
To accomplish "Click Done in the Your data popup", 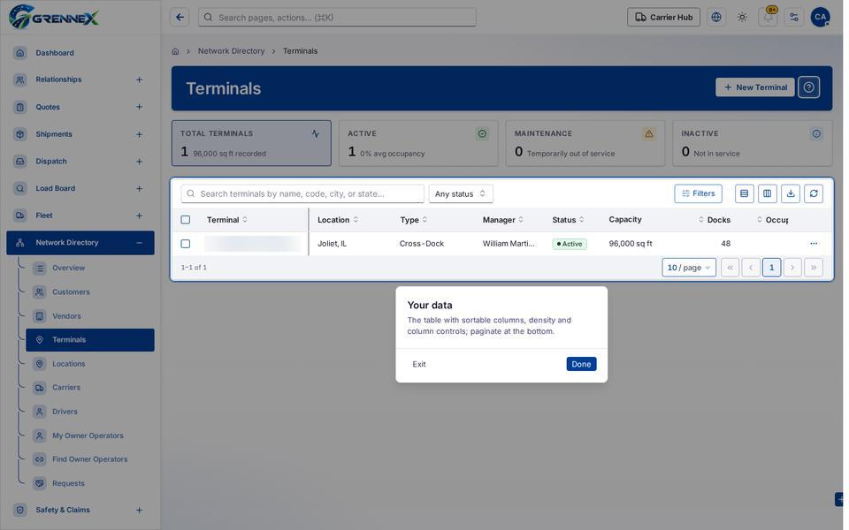I will [x=581, y=364].
